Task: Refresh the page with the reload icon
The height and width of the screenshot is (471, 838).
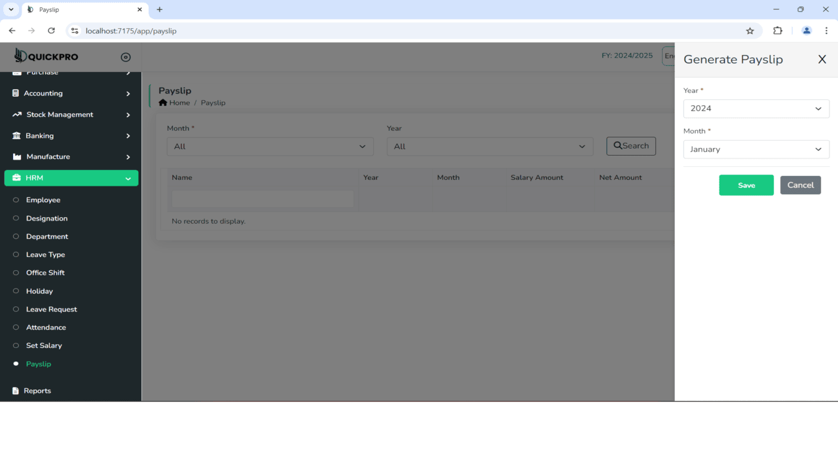Action: pos(52,31)
